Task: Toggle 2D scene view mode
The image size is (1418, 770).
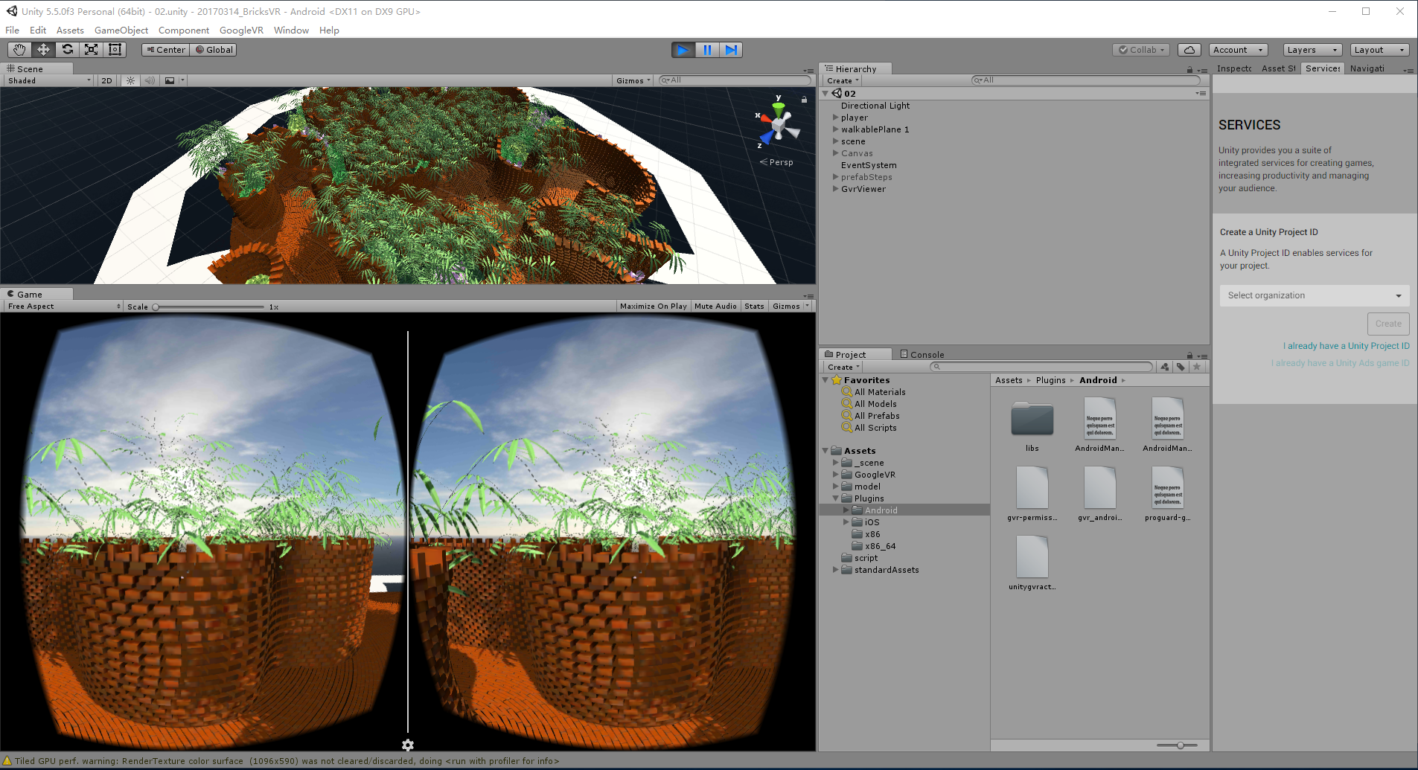Action: tap(106, 80)
